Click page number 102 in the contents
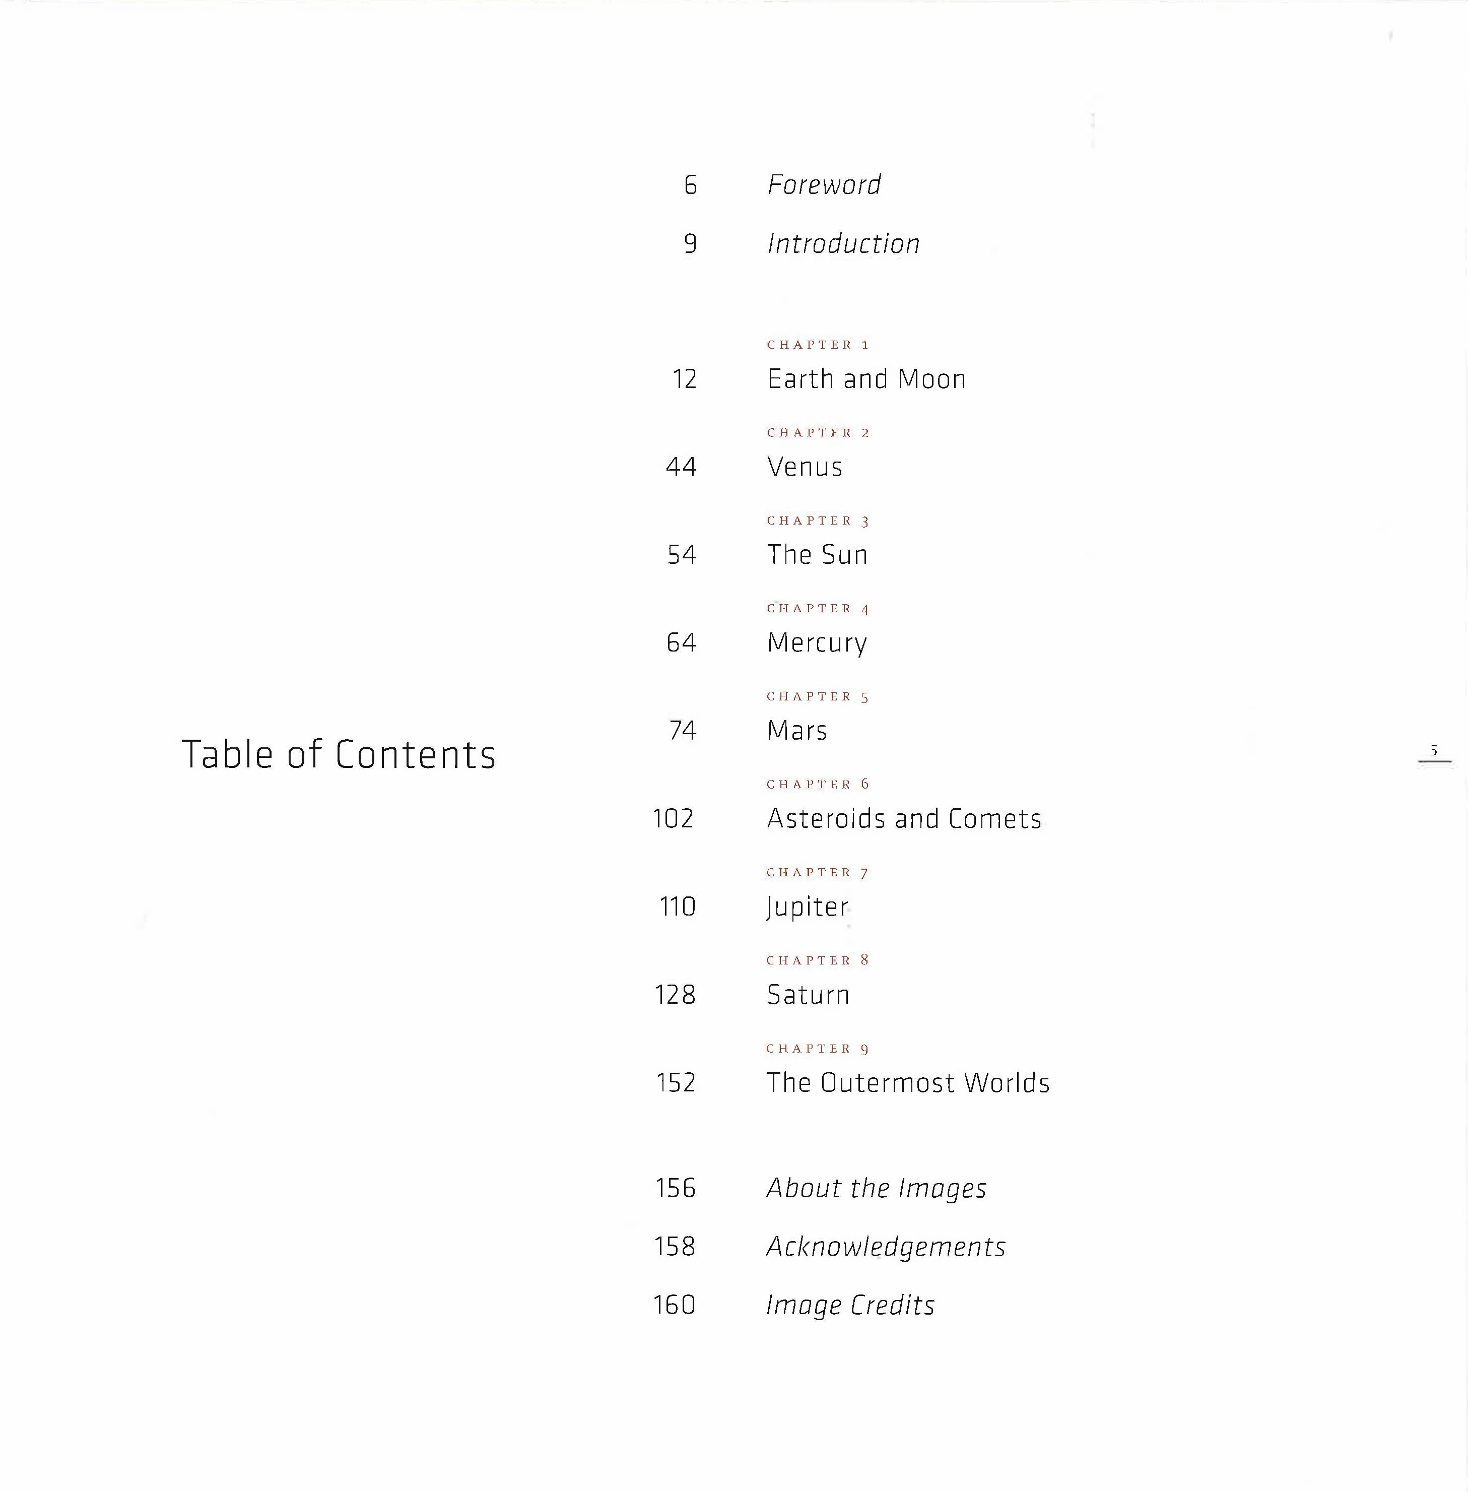This screenshot has width=1468, height=1492. [673, 818]
